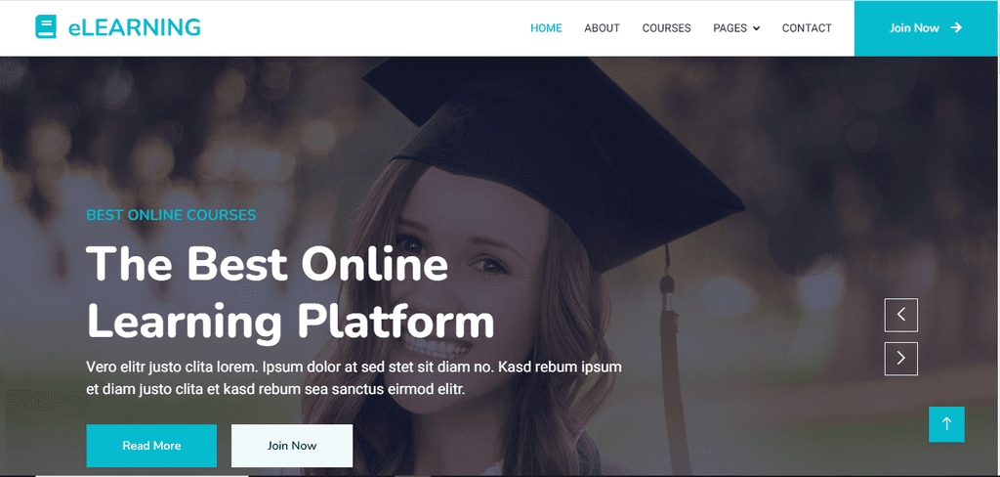Go to the HOME nav item
Viewport: 1000px width, 477px height.
(546, 28)
